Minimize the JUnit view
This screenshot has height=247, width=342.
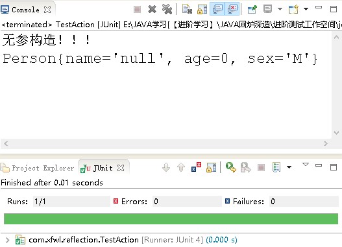tap(319, 165)
